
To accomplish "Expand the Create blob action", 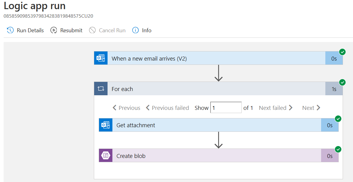I will [x=213, y=156].
